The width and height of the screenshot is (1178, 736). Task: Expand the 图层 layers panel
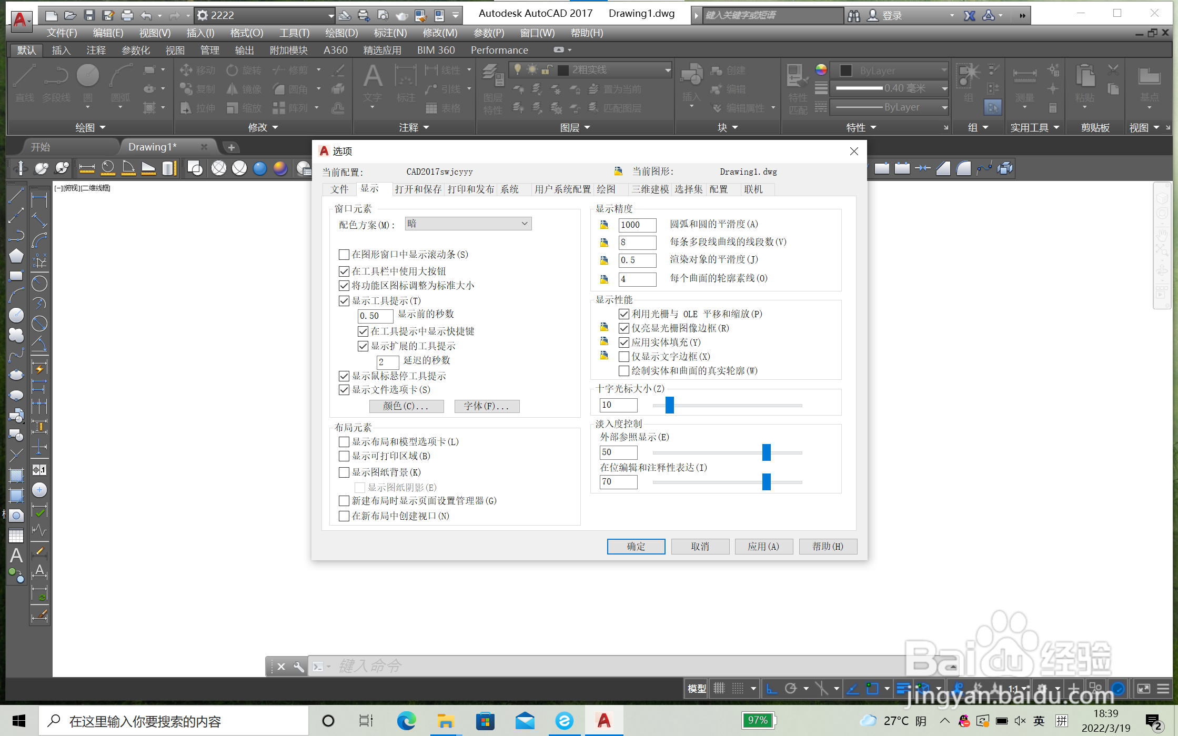click(575, 127)
